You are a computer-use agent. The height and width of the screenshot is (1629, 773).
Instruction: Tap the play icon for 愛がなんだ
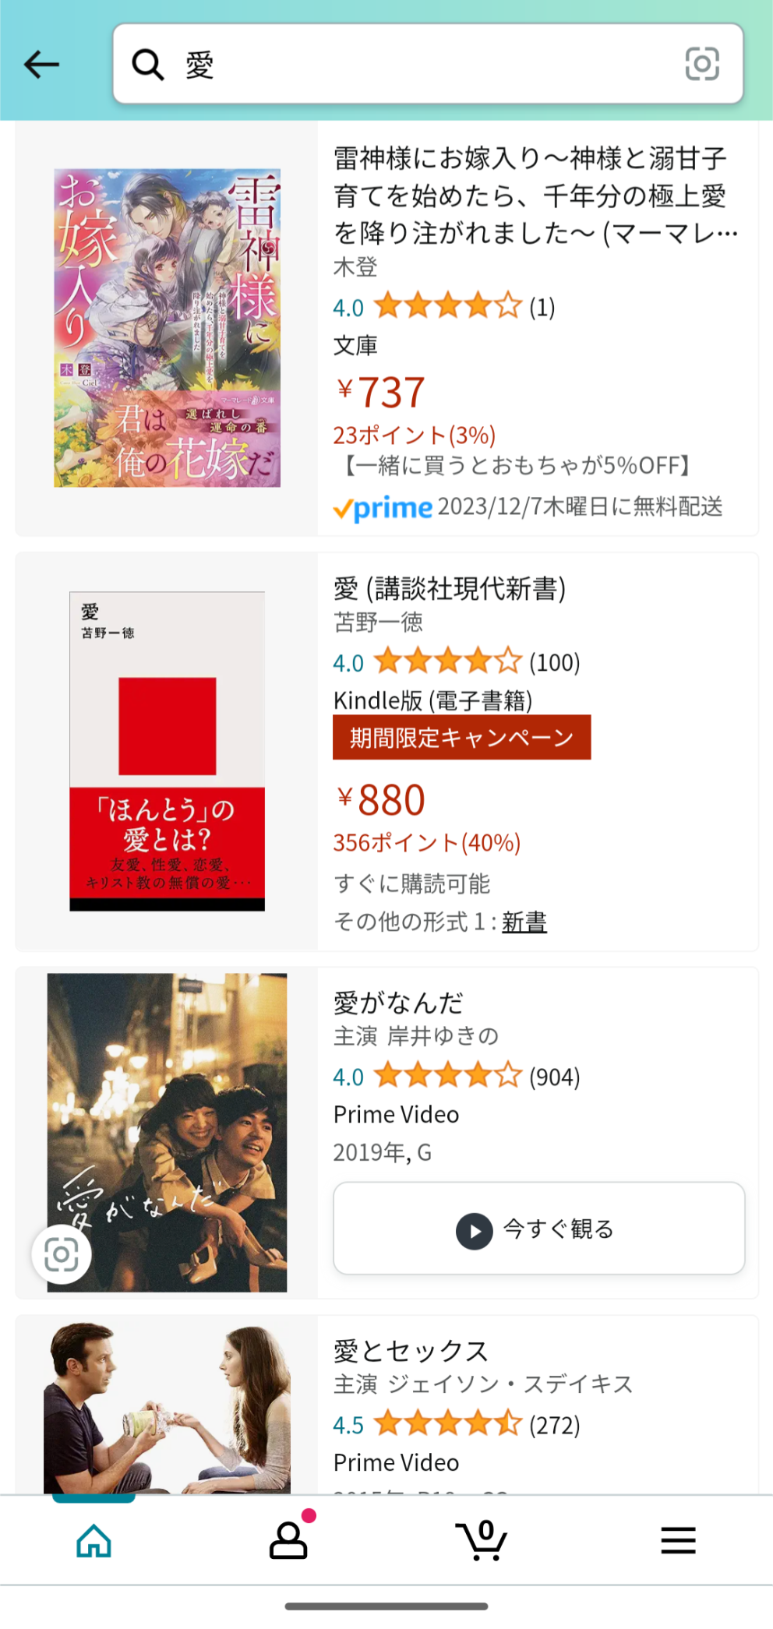pyautogui.click(x=474, y=1231)
